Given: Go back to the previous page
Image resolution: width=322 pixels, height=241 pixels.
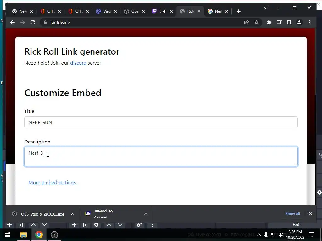Looking at the screenshot, I should [x=13, y=22].
